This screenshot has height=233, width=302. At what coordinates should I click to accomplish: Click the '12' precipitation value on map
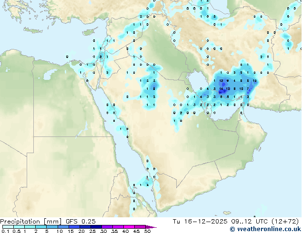tap(221, 81)
